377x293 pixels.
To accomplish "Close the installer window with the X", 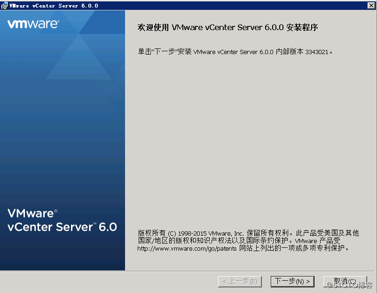I will coord(371,5).
